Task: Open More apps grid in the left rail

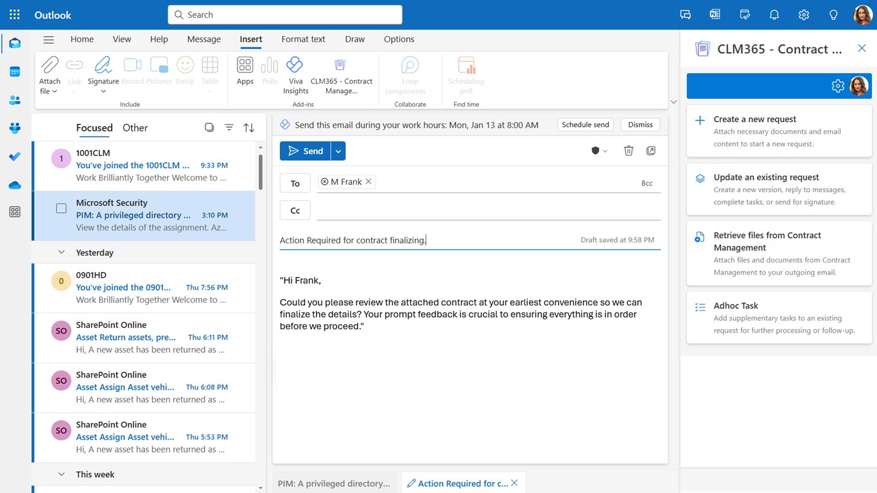Action: click(15, 212)
